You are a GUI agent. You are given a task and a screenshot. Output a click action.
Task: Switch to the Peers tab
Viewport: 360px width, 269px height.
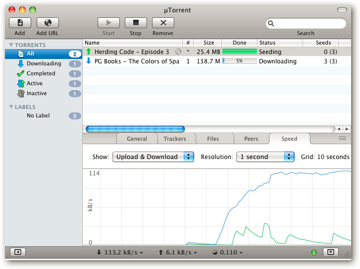(x=251, y=139)
